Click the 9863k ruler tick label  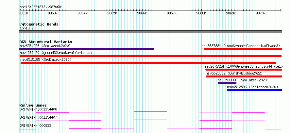pyautogui.click(x=53, y=13)
